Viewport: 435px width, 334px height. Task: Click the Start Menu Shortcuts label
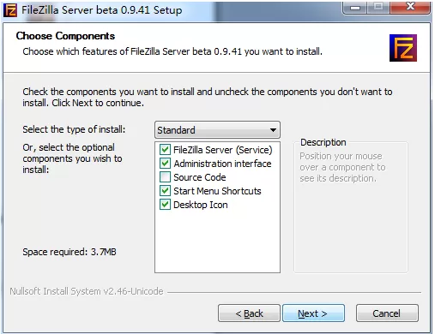[x=217, y=191]
